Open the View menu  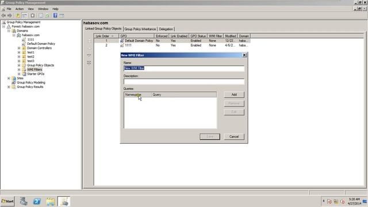(30, 9)
